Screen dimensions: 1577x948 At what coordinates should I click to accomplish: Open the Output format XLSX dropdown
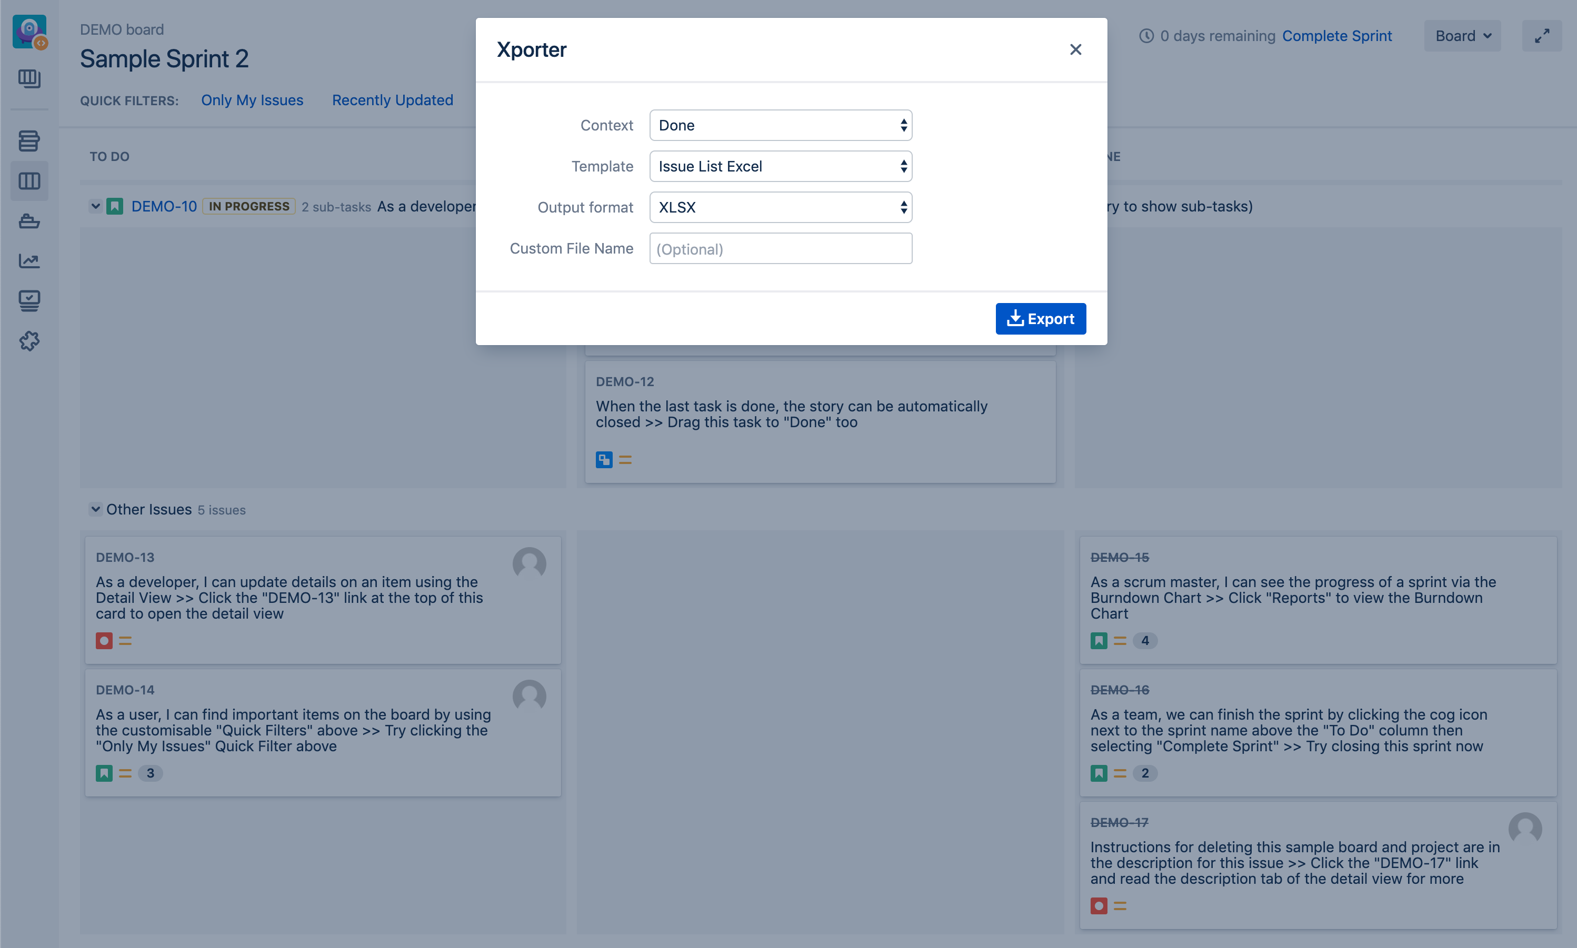coord(780,207)
